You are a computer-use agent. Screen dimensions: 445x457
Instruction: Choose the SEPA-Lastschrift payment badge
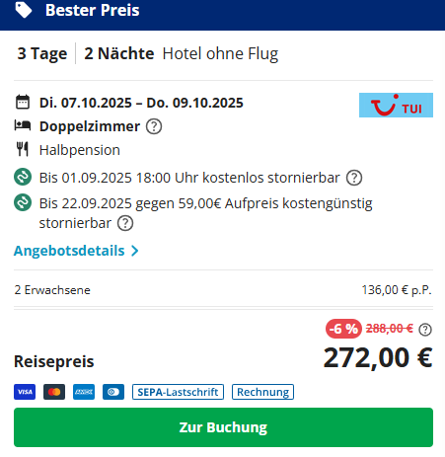pyautogui.click(x=178, y=392)
